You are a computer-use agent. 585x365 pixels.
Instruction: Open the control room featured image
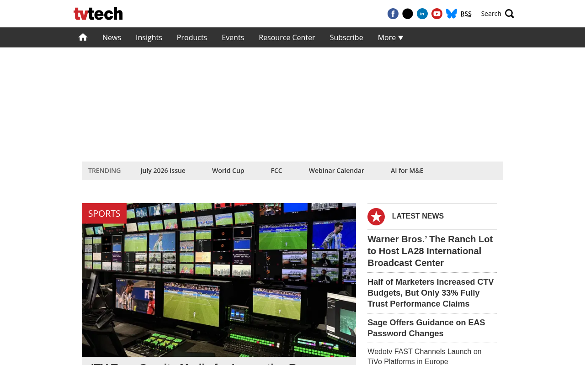pos(219,280)
